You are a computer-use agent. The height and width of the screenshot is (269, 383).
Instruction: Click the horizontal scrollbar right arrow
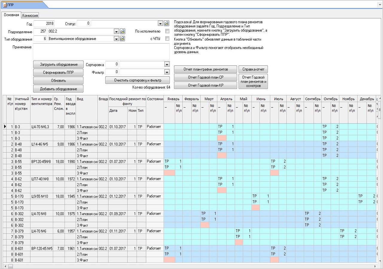tap(376, 266)
